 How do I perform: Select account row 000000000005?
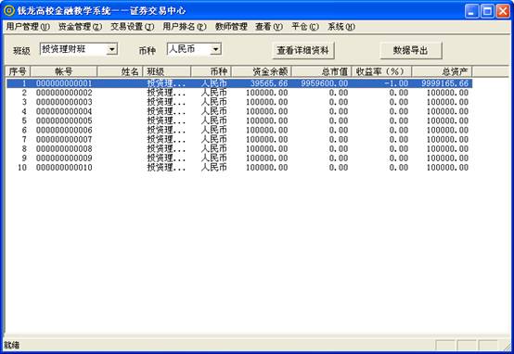239,120
